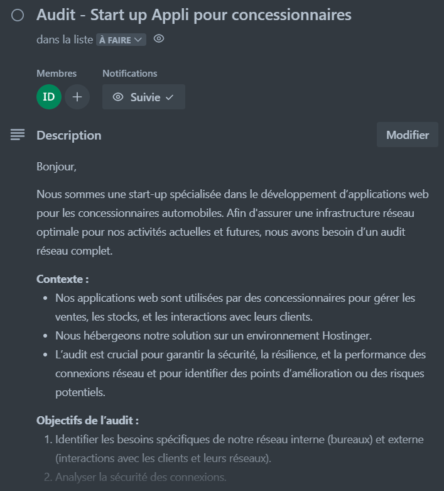
Task: Click the "Membres" label
Action: pyautogui.click(x=57, y=74)
